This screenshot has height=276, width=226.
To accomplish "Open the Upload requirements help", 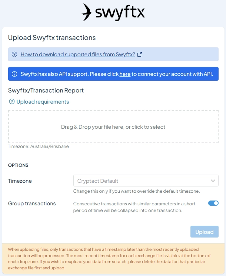I will 43,102.
